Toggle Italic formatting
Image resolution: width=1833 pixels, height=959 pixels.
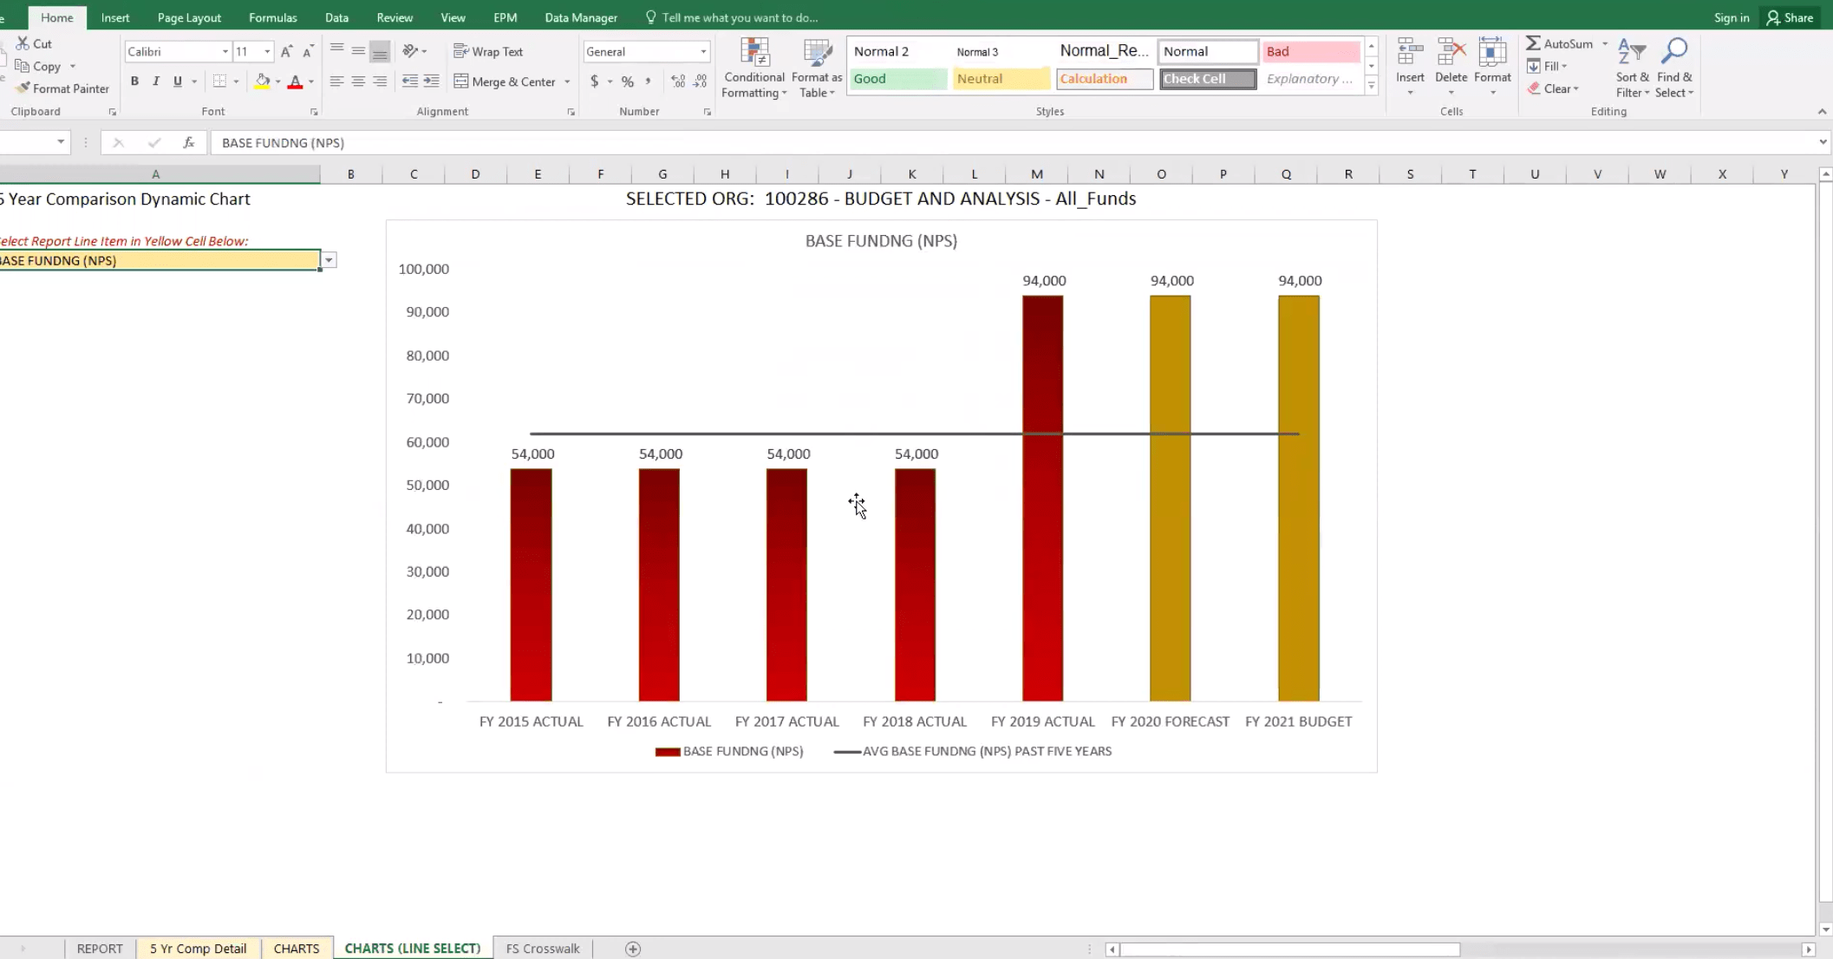(x=156, y=82)
